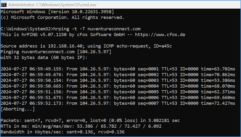Click the [Aborting...] message
Screen dimensions: 241x137
pyautogui.click(x=18, y=109)
